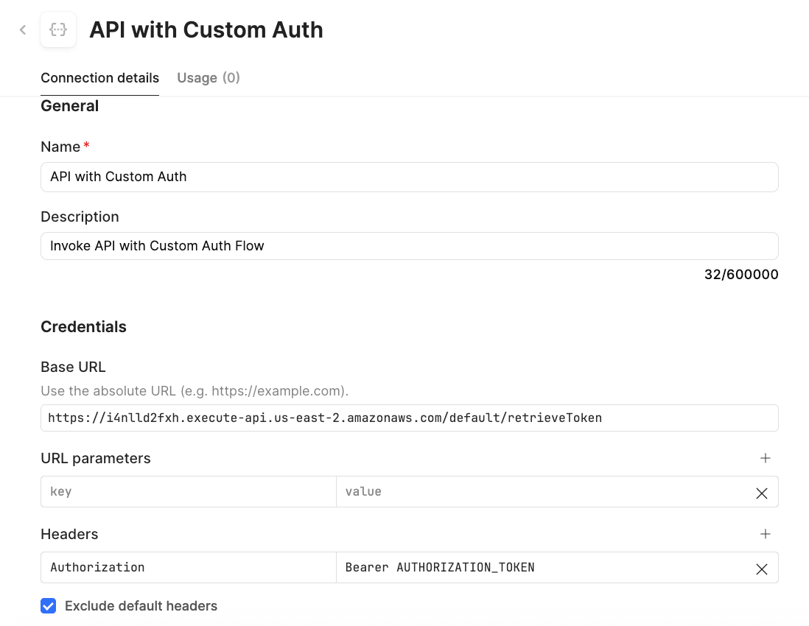Remove the empty URL parameter row with X

click(x=761, y=493)
